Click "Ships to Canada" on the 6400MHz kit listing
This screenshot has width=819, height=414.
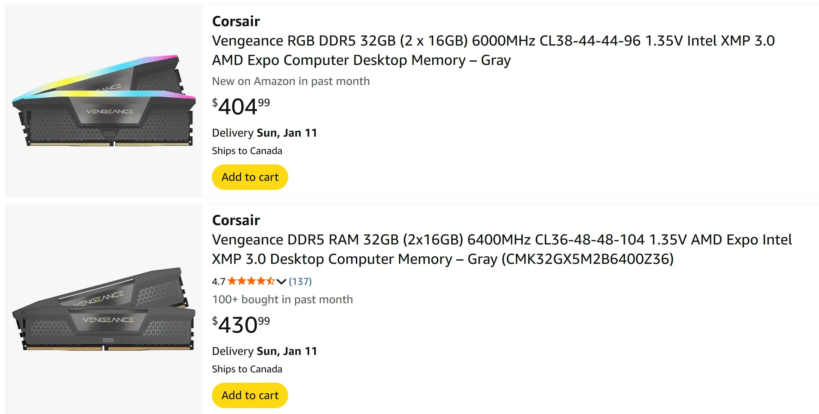(247, 369)
